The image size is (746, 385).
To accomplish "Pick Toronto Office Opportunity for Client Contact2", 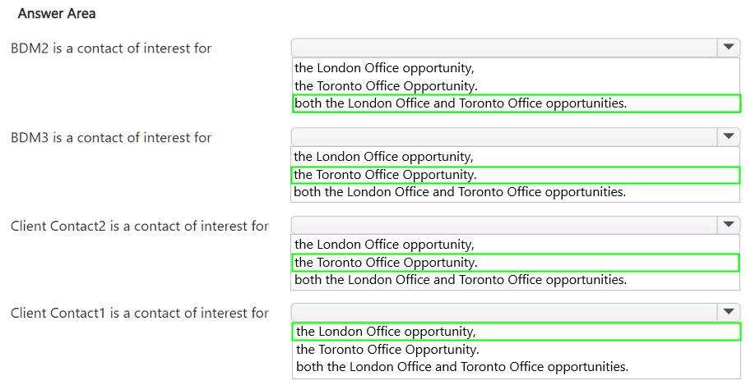I will point(386,263).
